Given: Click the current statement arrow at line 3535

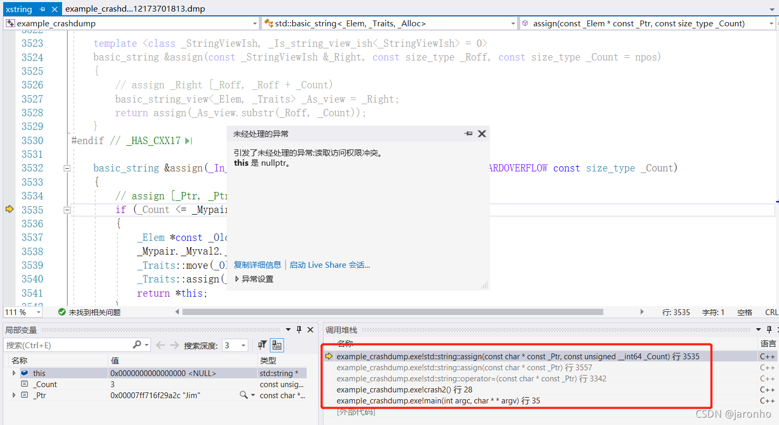Looking at the screenshot, I should [9, 209].
